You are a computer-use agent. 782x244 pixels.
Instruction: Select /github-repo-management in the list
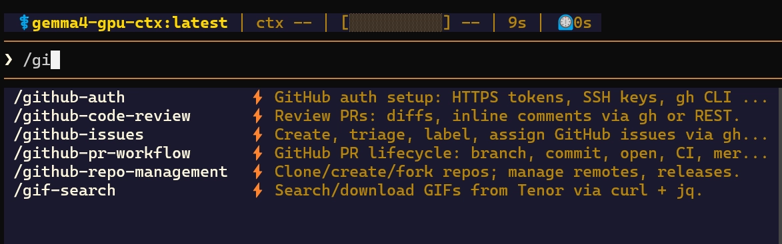[120, 172]
